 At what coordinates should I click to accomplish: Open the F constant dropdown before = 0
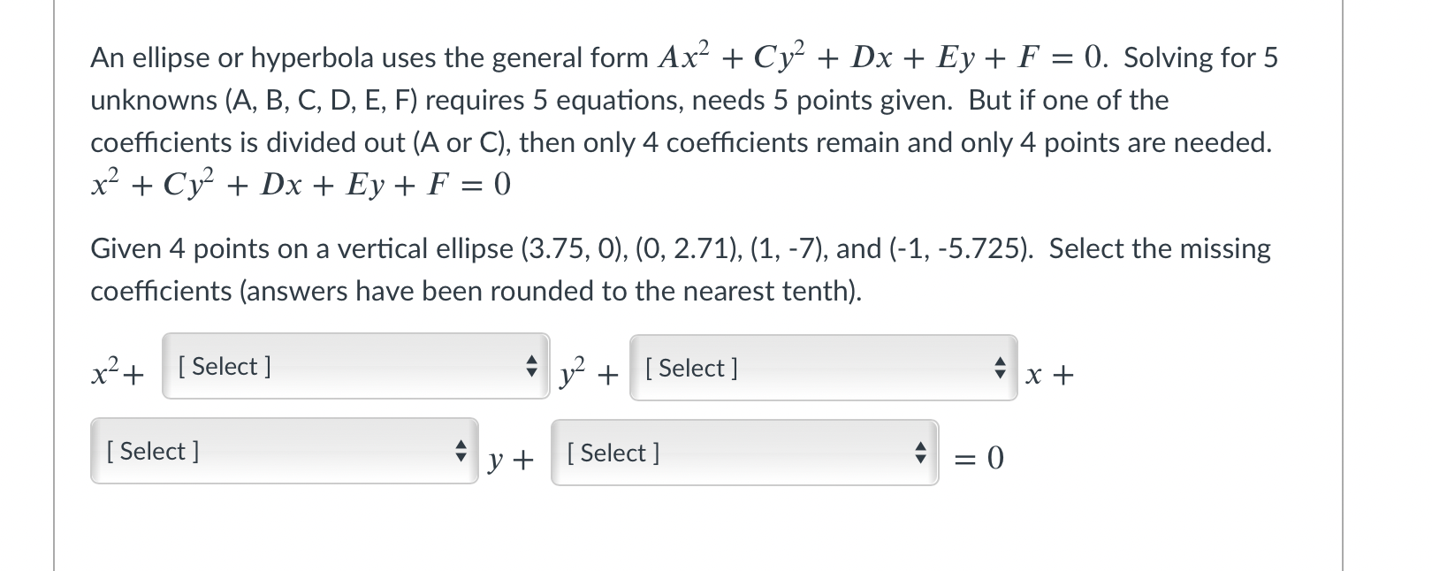pos(743,453)
